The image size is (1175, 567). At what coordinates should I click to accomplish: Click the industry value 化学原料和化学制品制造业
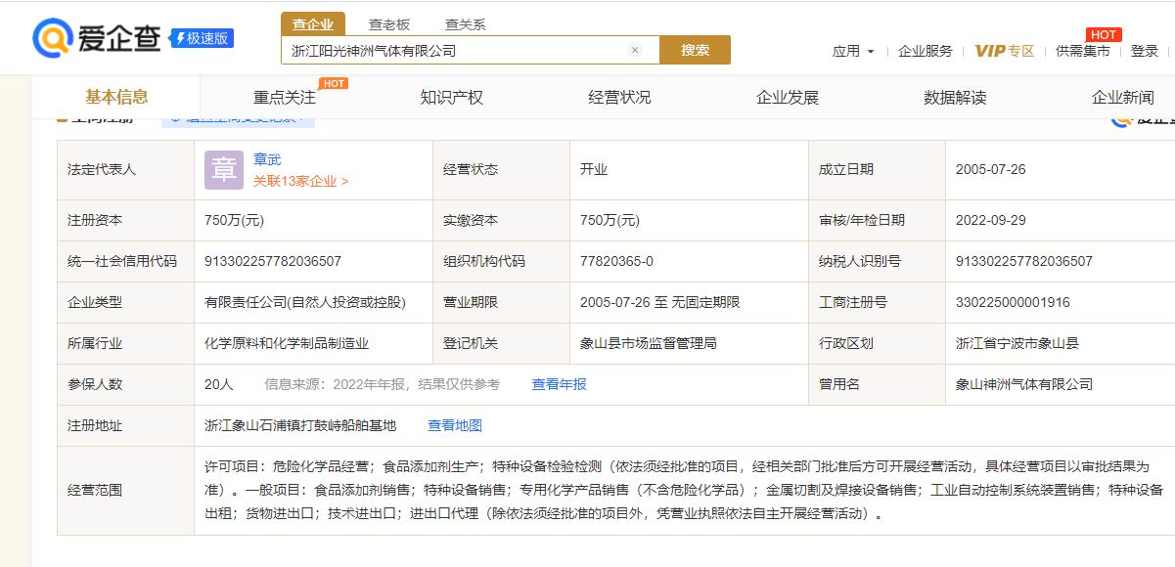coord(287,343)
